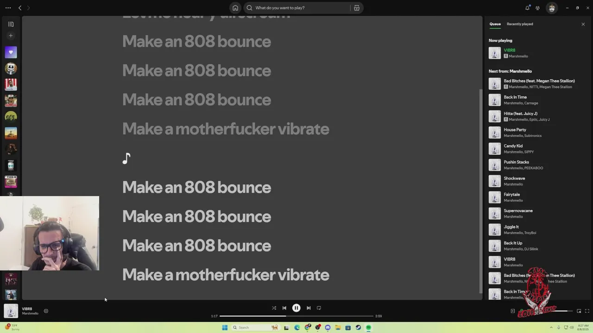The height and width of the screenshot is (333, 593).
Task: Open the Windows Start menu
Action: 225,327
